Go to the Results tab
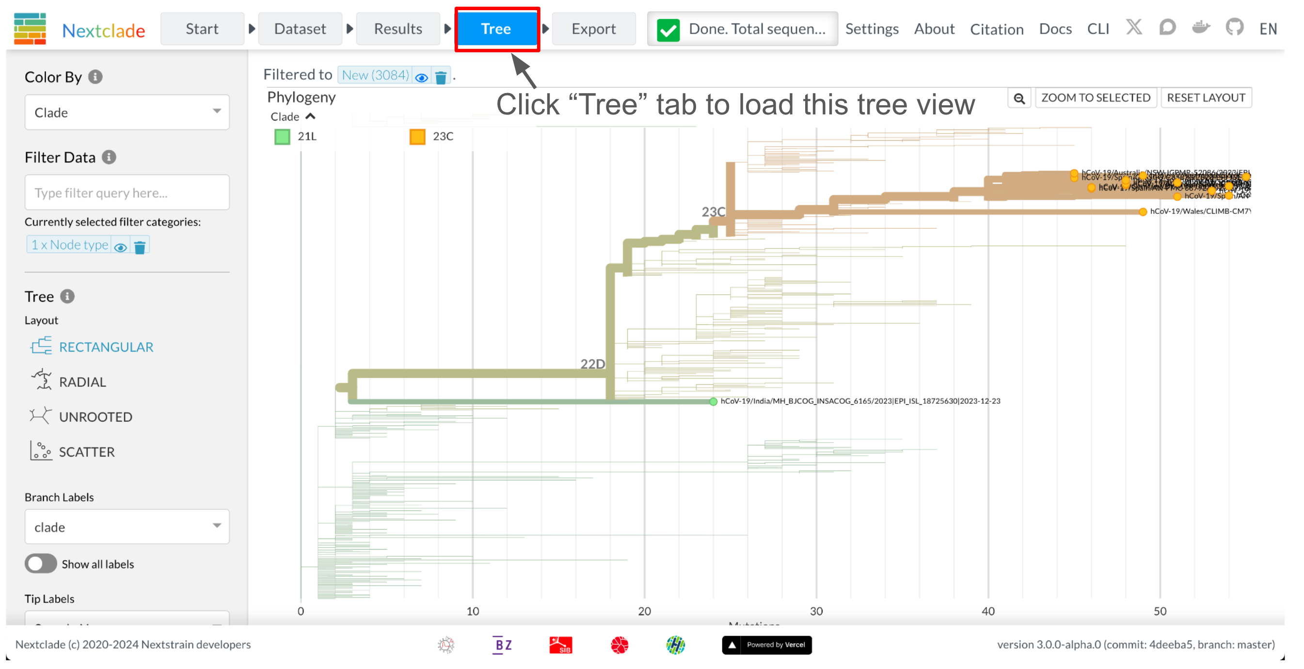 (x=398, y=28)
